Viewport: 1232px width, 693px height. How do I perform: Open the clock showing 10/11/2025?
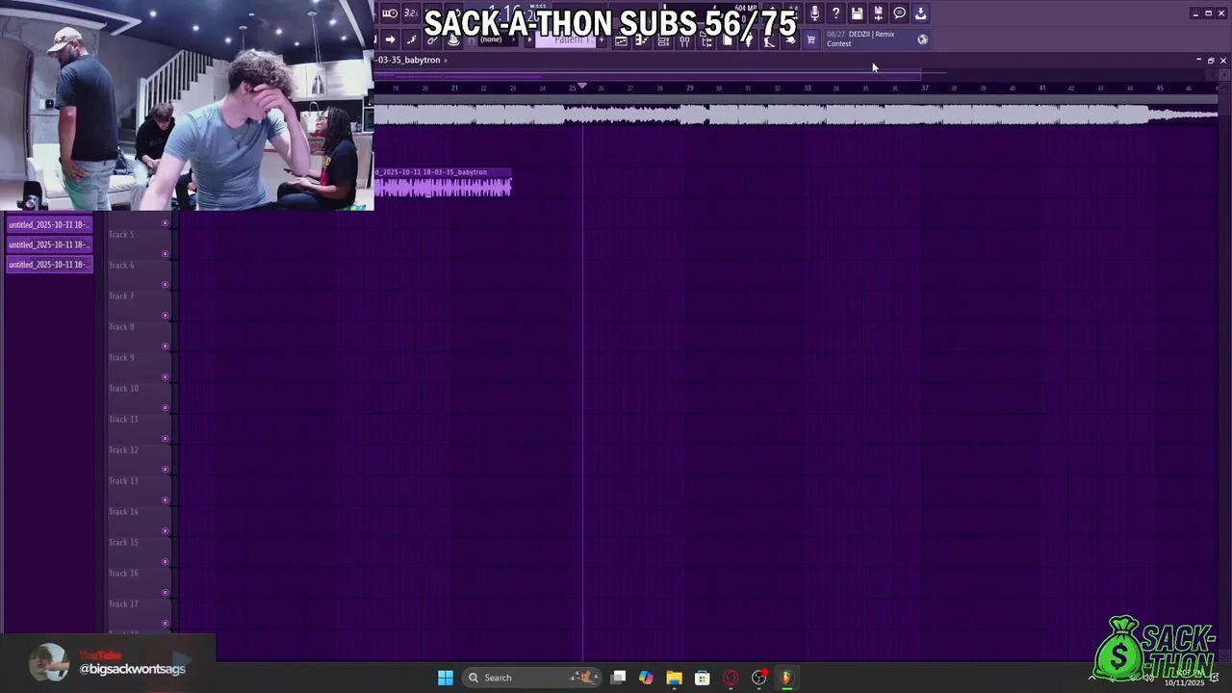pos(1184,678)
